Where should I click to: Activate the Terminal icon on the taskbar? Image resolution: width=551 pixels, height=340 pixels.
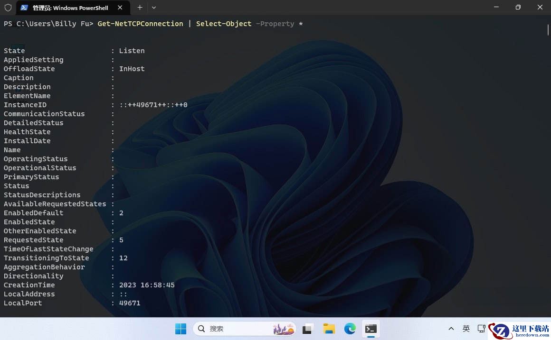point(370,329)
